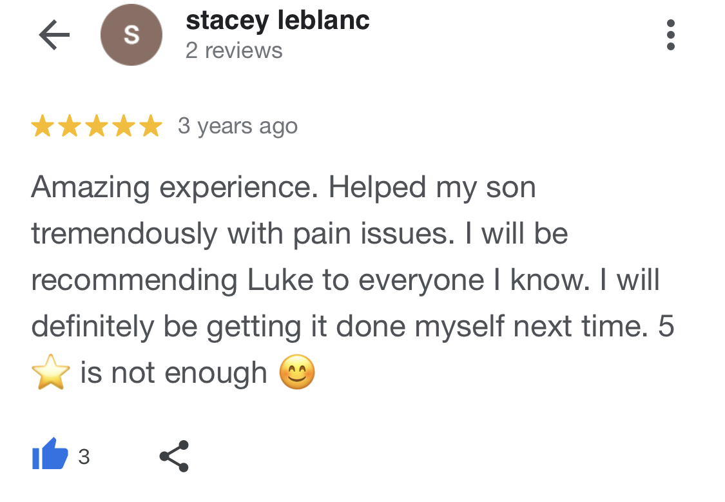
Task: Click the '3 years ago' timestamp
Action: (x=238, y=126)
